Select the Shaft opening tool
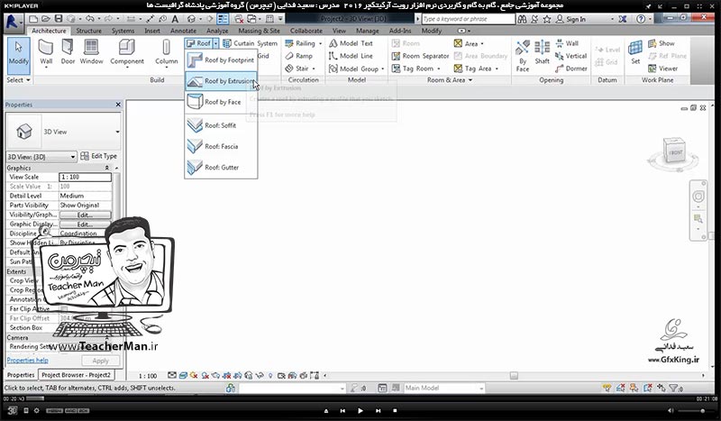721x421 pixels. [x=543, y=52]
